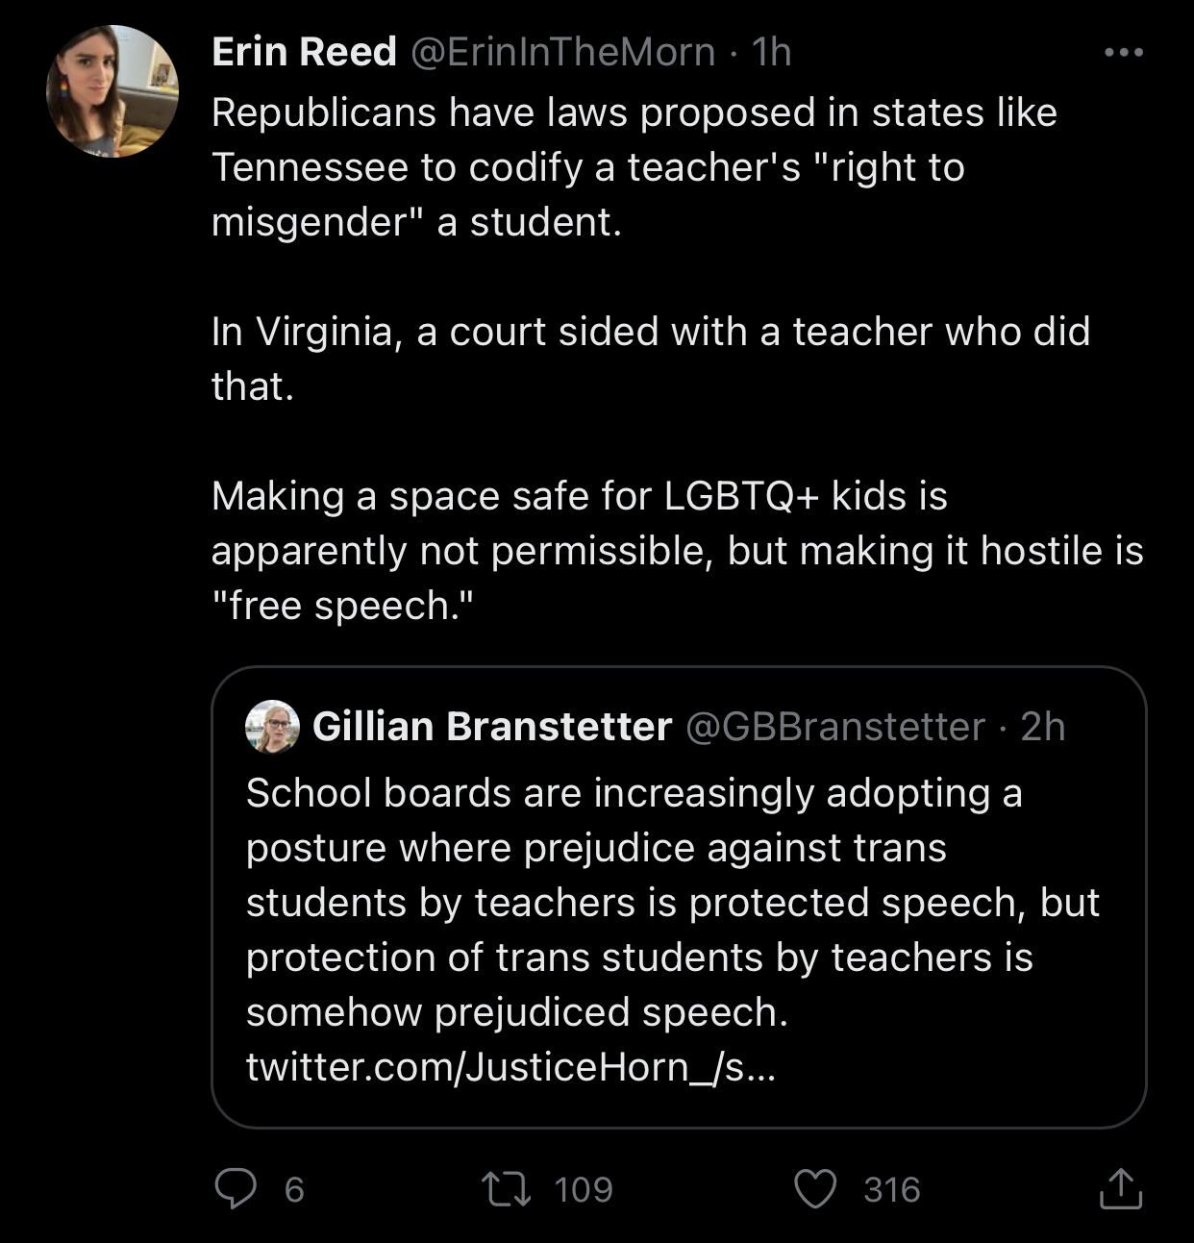Click the reply count 6
1194x1243 pixels.
click(294, 1190)
